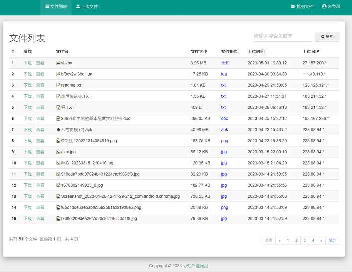Focus the search keyword input field

pos(282,36)
